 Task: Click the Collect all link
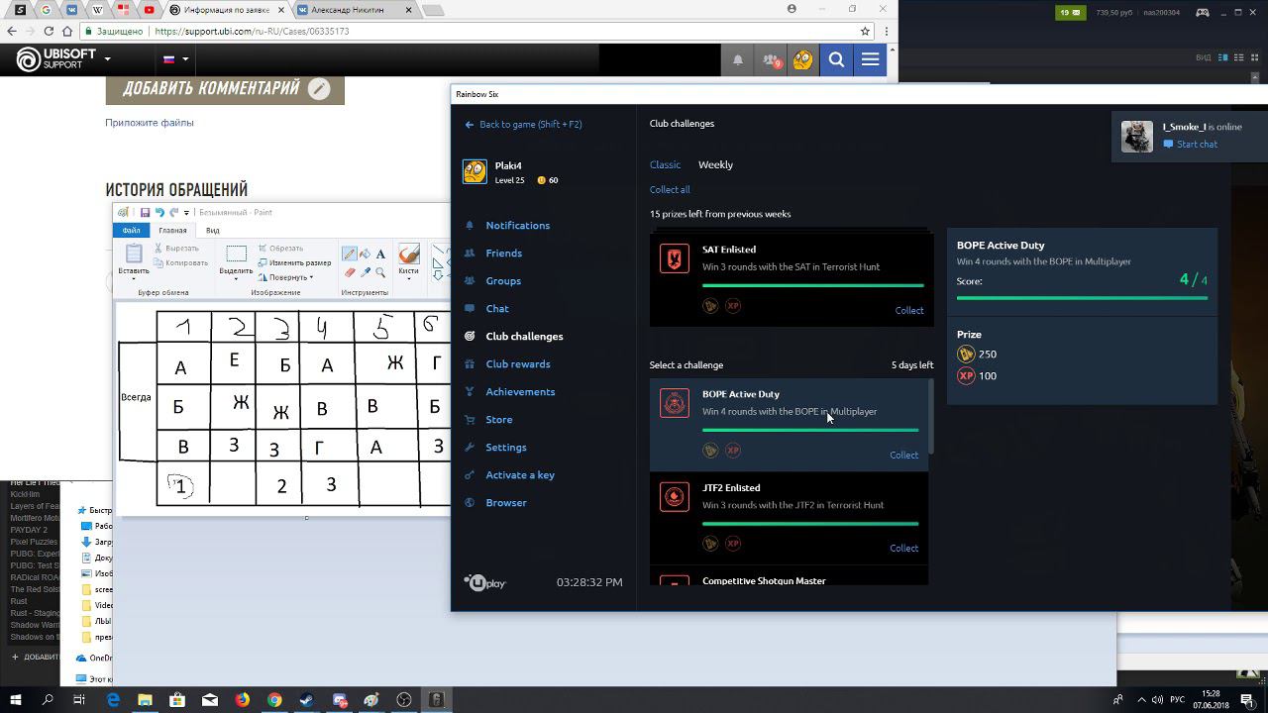(670, 189)
